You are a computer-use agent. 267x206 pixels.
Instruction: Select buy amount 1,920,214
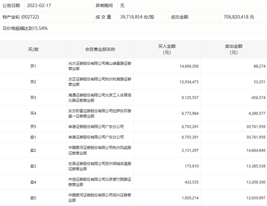[x=190, y=198]
